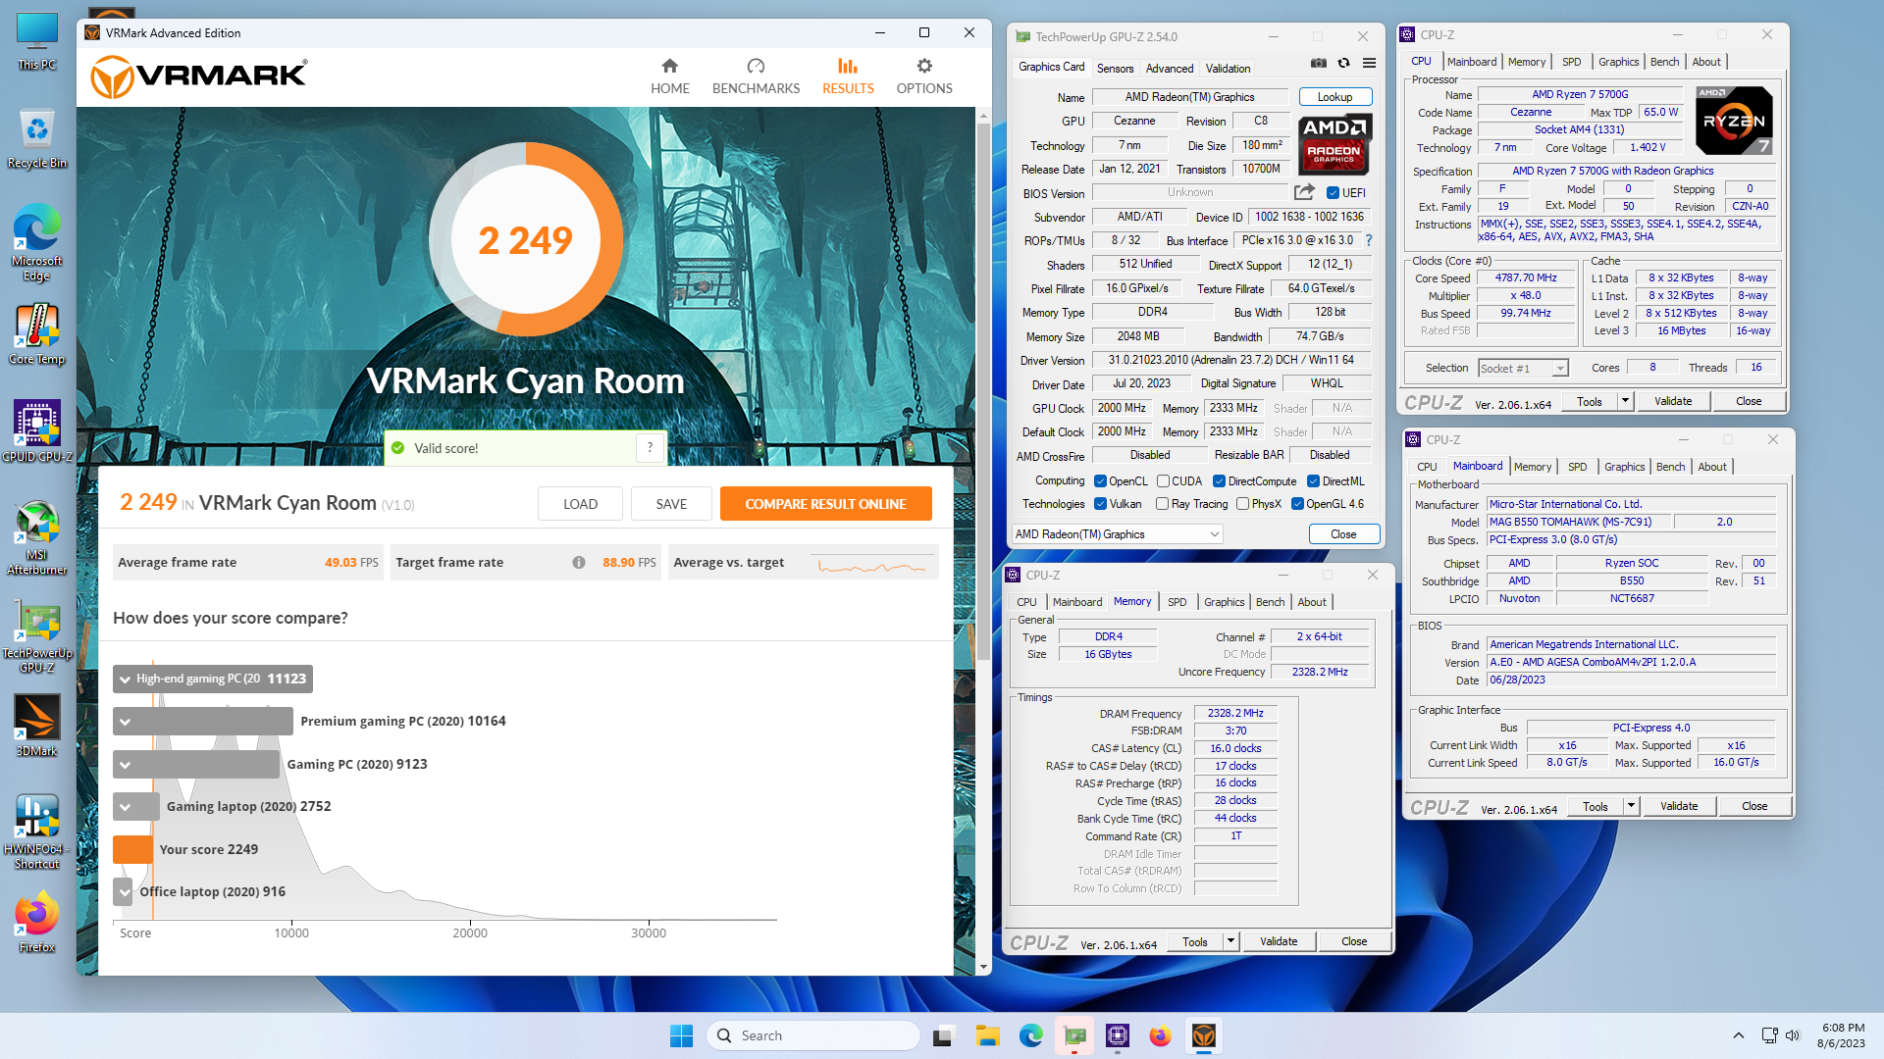This screenshot has width=1884, height=1059.
Task: Open VRMark Results tab
Action: [x=848, y=76]
